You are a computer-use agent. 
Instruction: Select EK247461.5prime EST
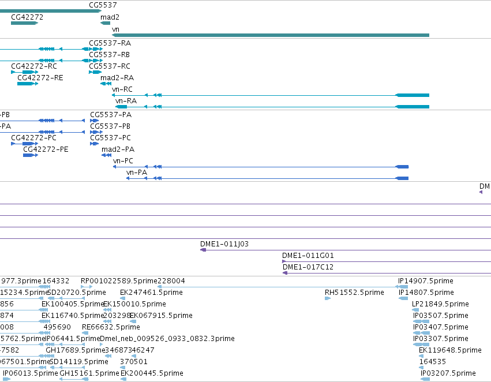click(123, 298)
